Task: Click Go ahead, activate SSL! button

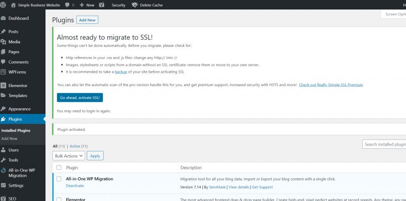Action: click(80, 98)
